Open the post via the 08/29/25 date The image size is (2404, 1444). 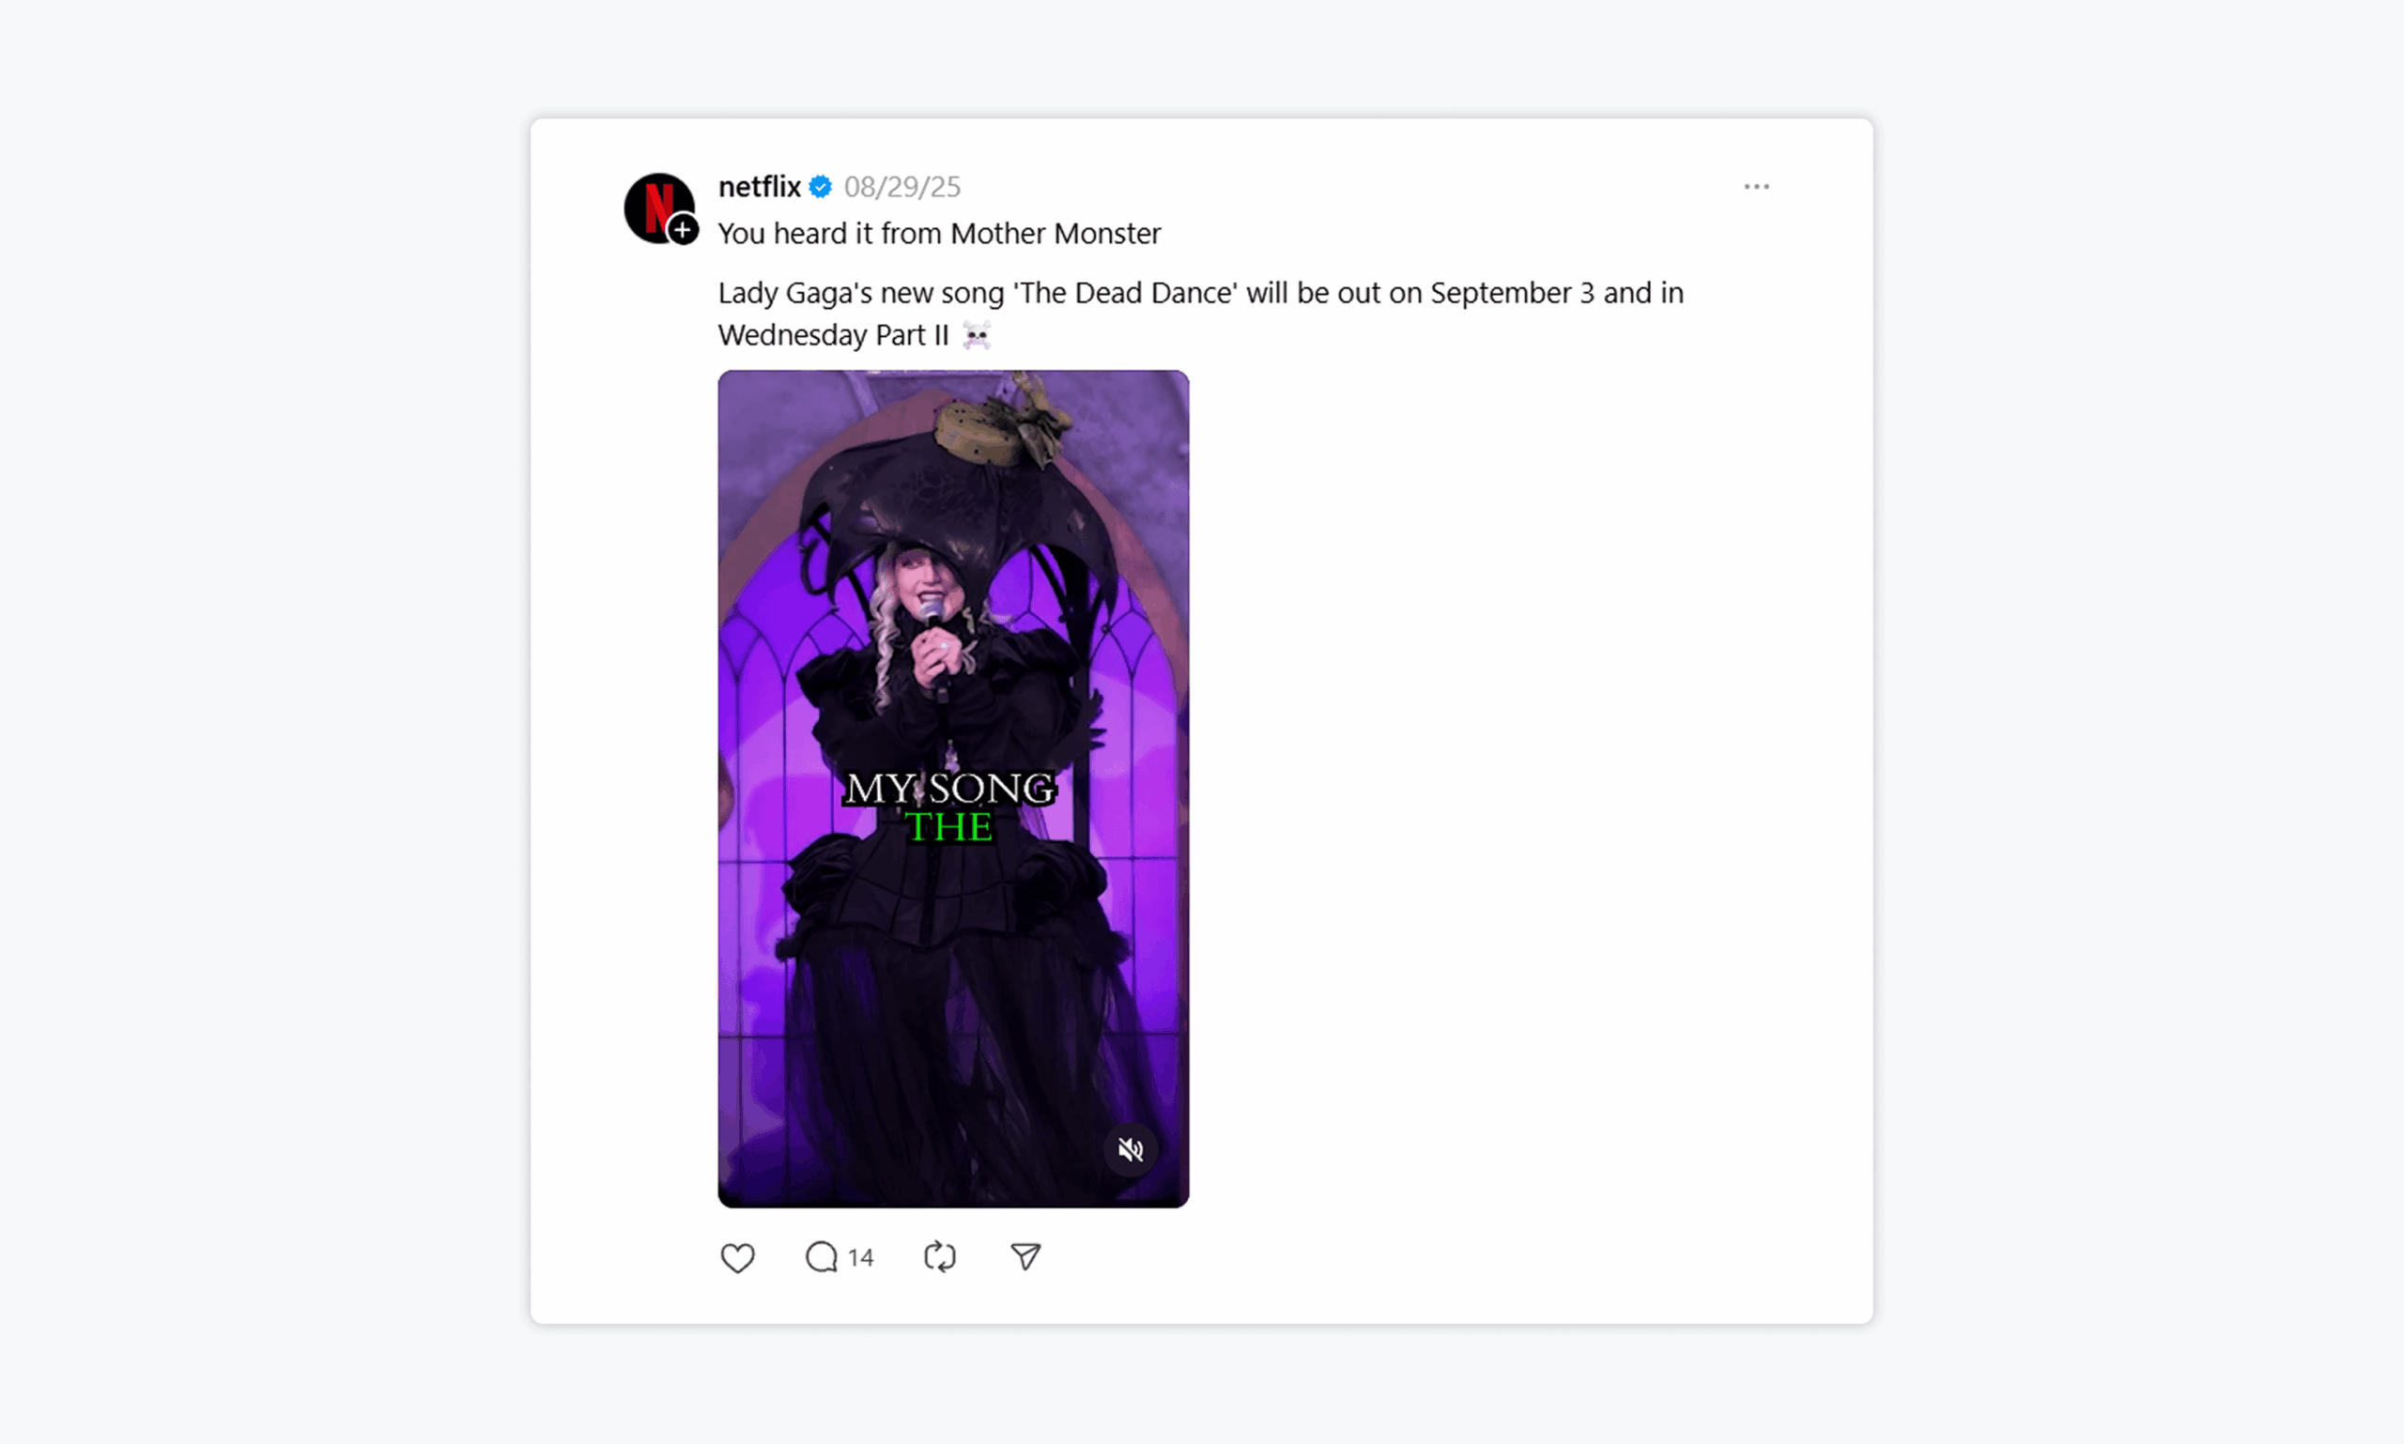(x=901, y=186)
